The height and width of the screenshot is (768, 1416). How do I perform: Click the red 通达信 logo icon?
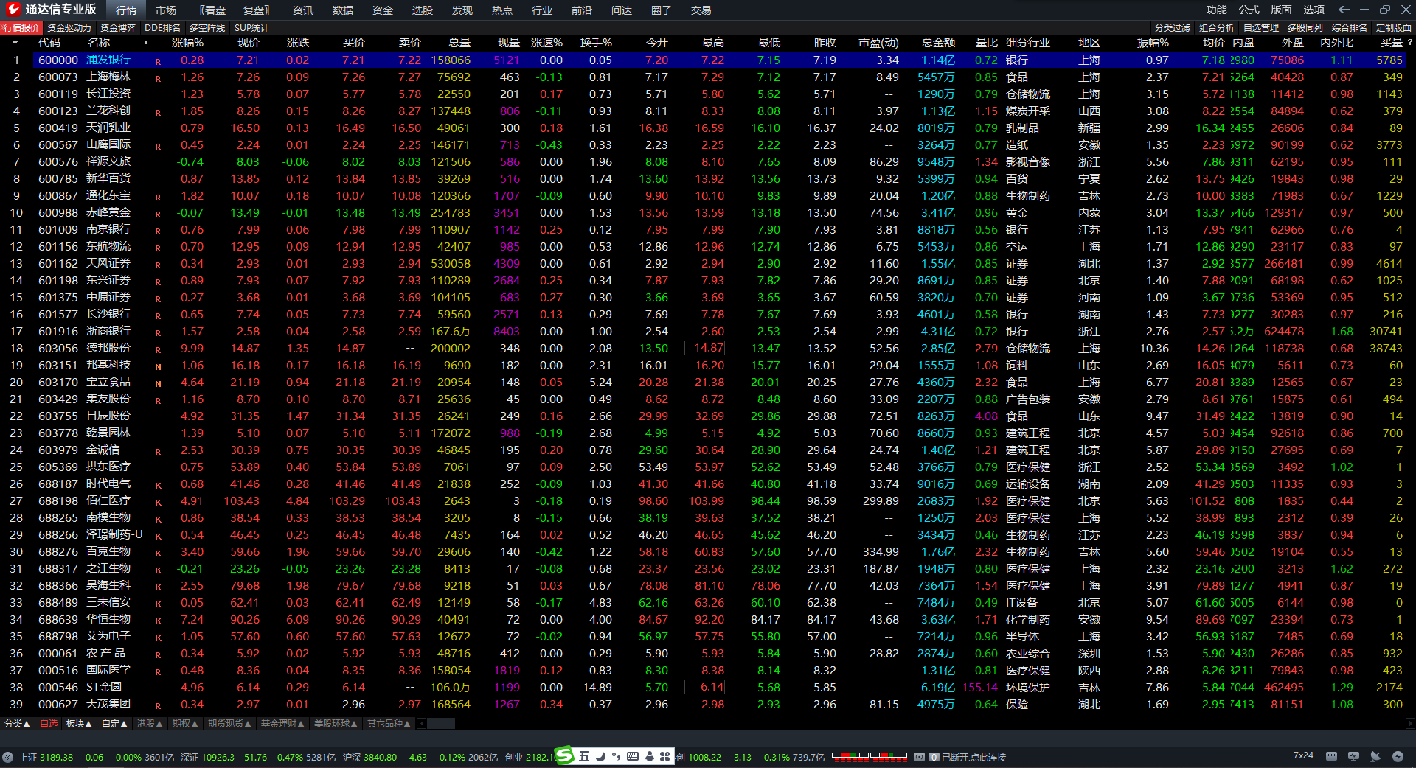tap(13, 9)
